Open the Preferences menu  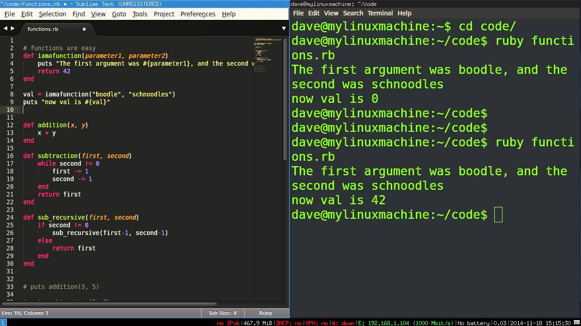coord(198,14)
